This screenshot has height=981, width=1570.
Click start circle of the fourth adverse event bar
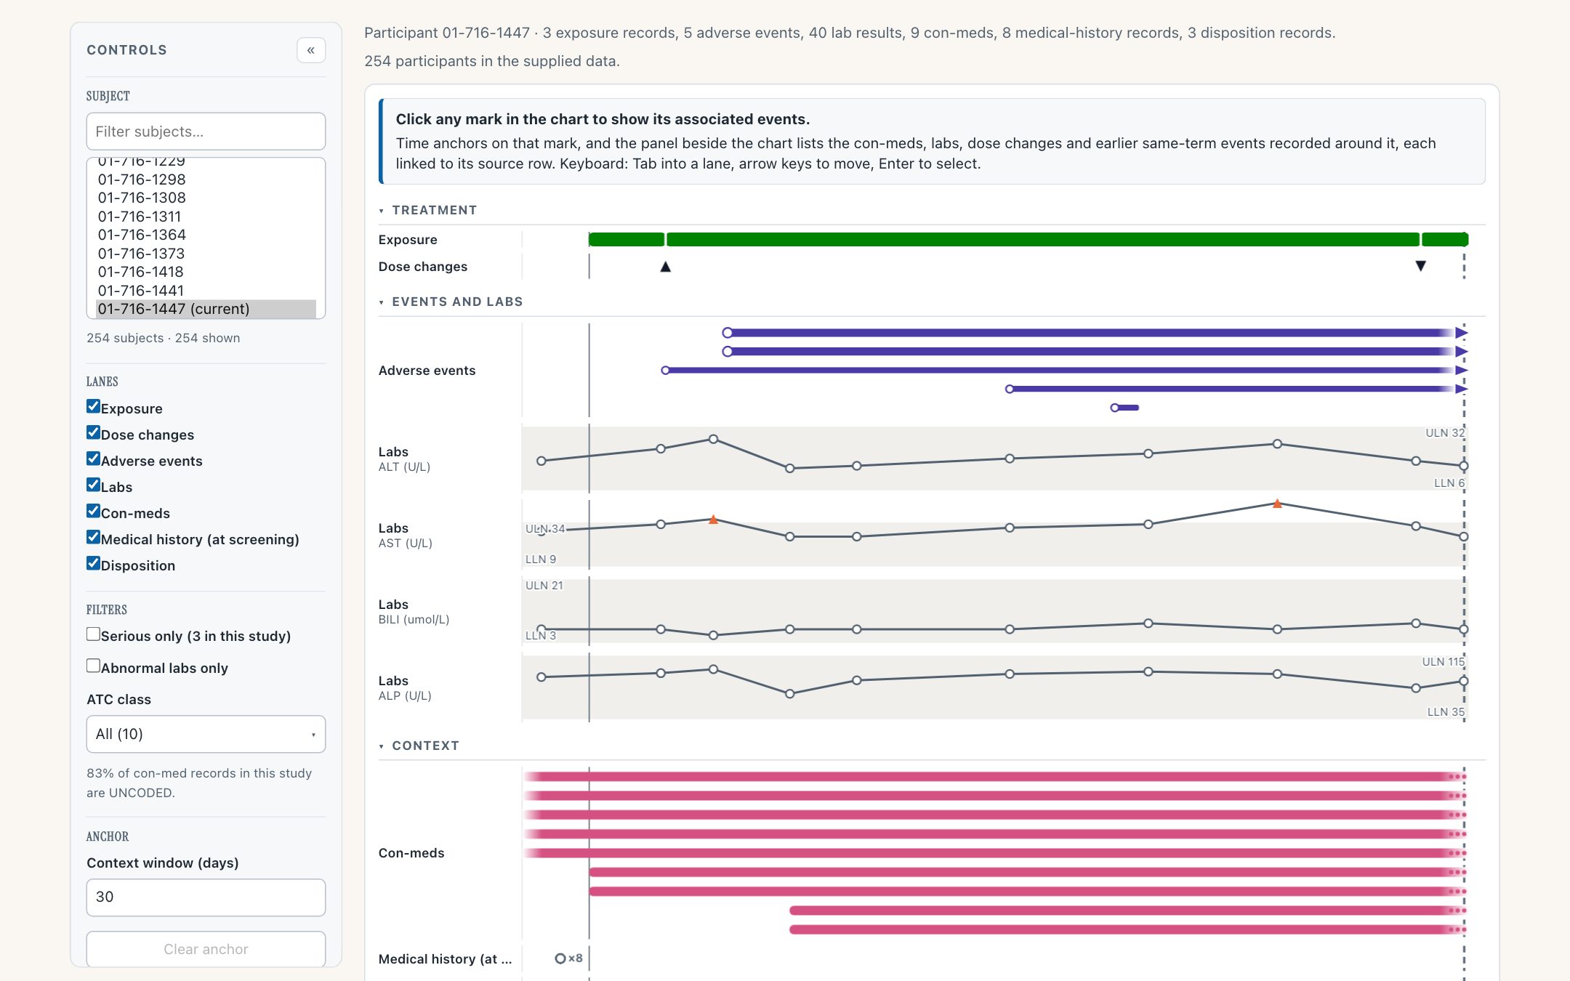point(1010,389)
